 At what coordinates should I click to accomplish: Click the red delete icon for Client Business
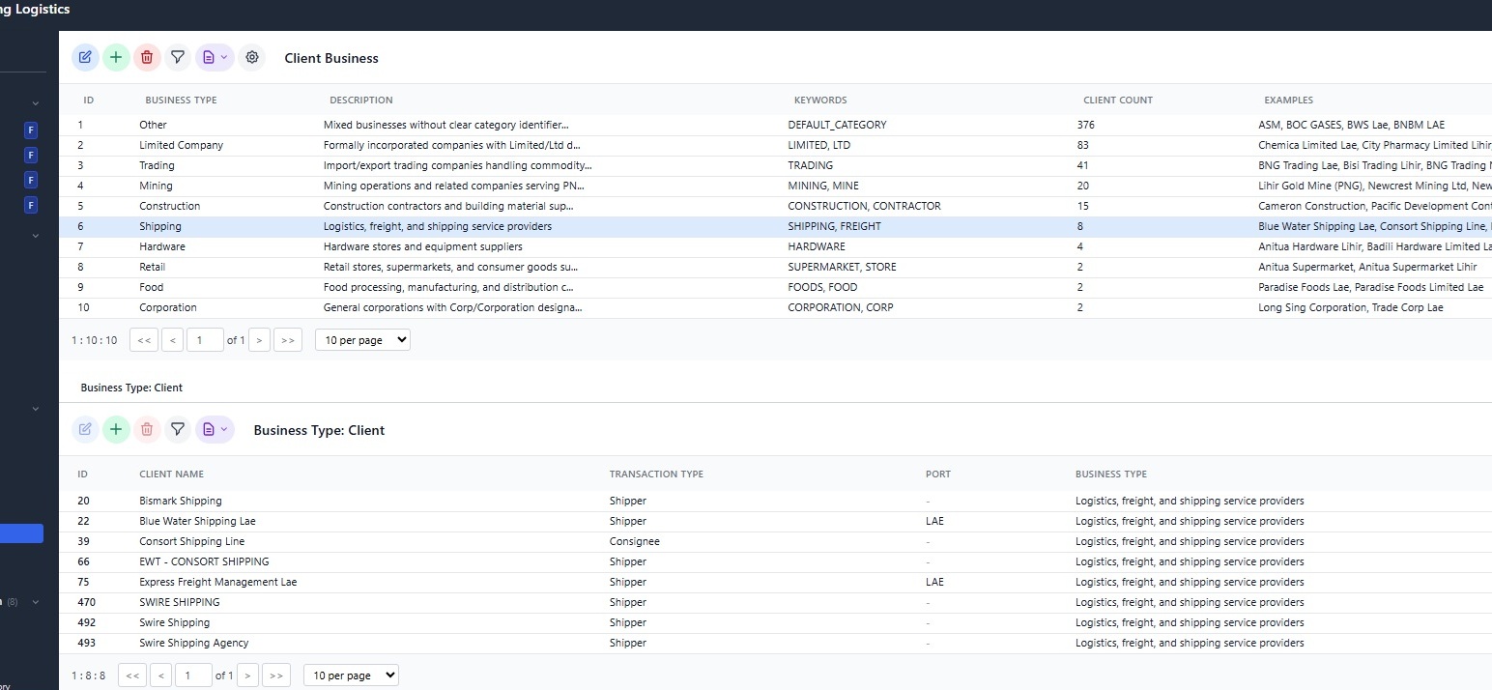(x=147, y=58)
